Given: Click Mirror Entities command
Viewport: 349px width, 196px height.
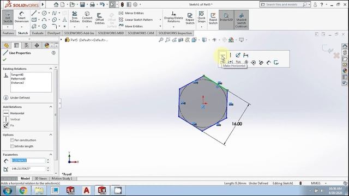Looking at the screenshot, I should (x=131, y=13).
